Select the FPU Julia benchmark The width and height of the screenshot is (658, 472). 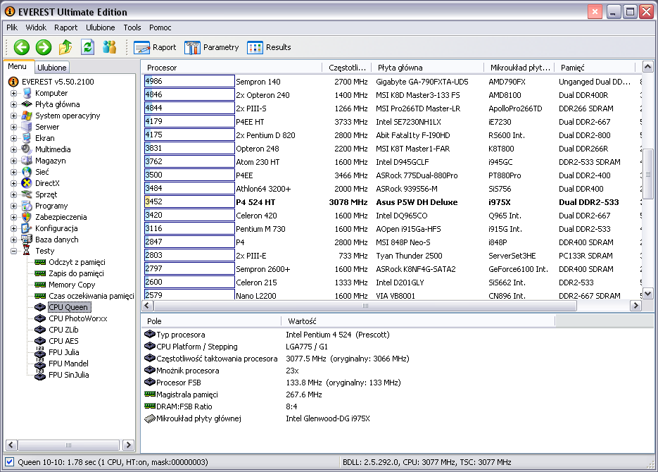pos(63,352)
